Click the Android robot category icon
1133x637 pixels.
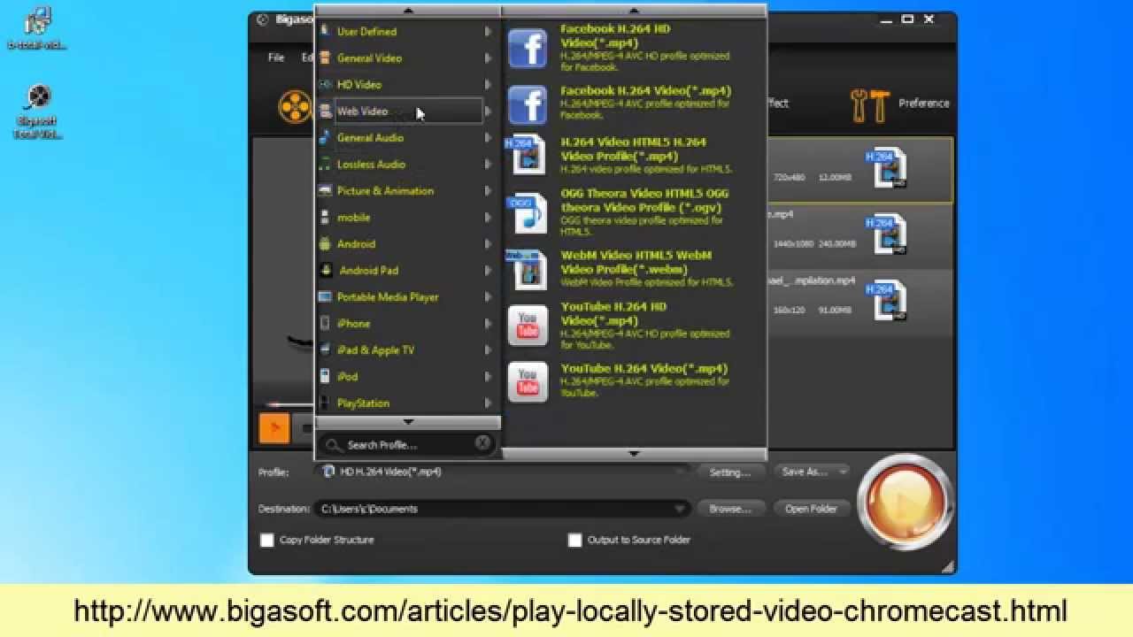pos(325,244)
